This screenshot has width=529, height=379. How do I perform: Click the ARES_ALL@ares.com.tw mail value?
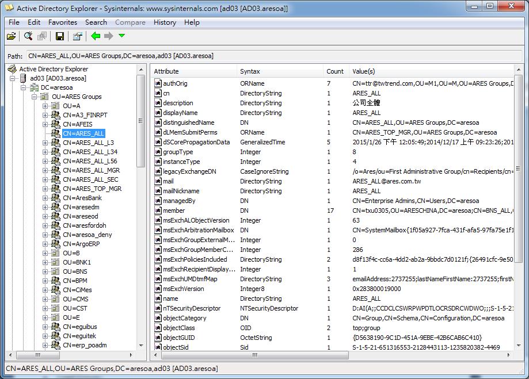(387, 181)
